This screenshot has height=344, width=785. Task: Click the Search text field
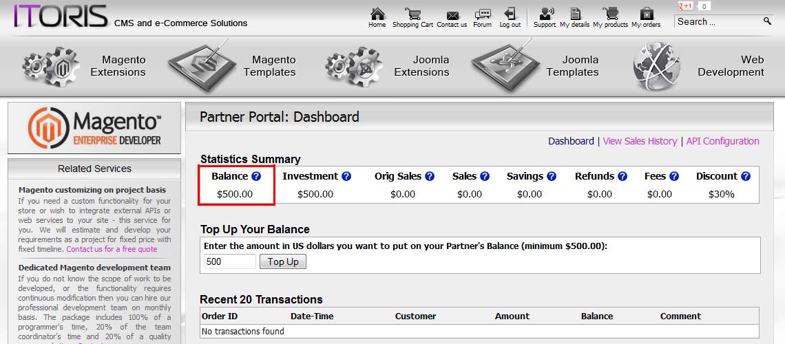pyautogui.click(x=718, y=21)
